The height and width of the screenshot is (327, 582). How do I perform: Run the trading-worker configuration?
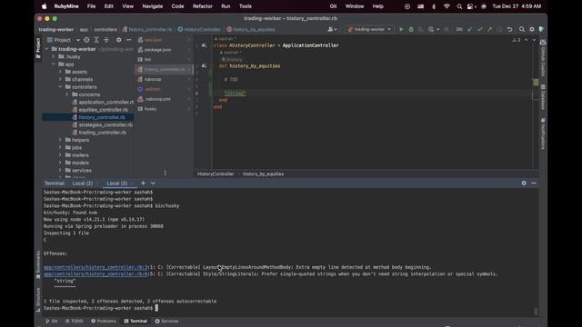pyautogui.click(x=401, y=29)
